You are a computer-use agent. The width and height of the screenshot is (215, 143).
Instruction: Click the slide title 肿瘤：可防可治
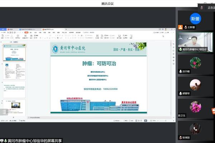click(x=99, y=63)
